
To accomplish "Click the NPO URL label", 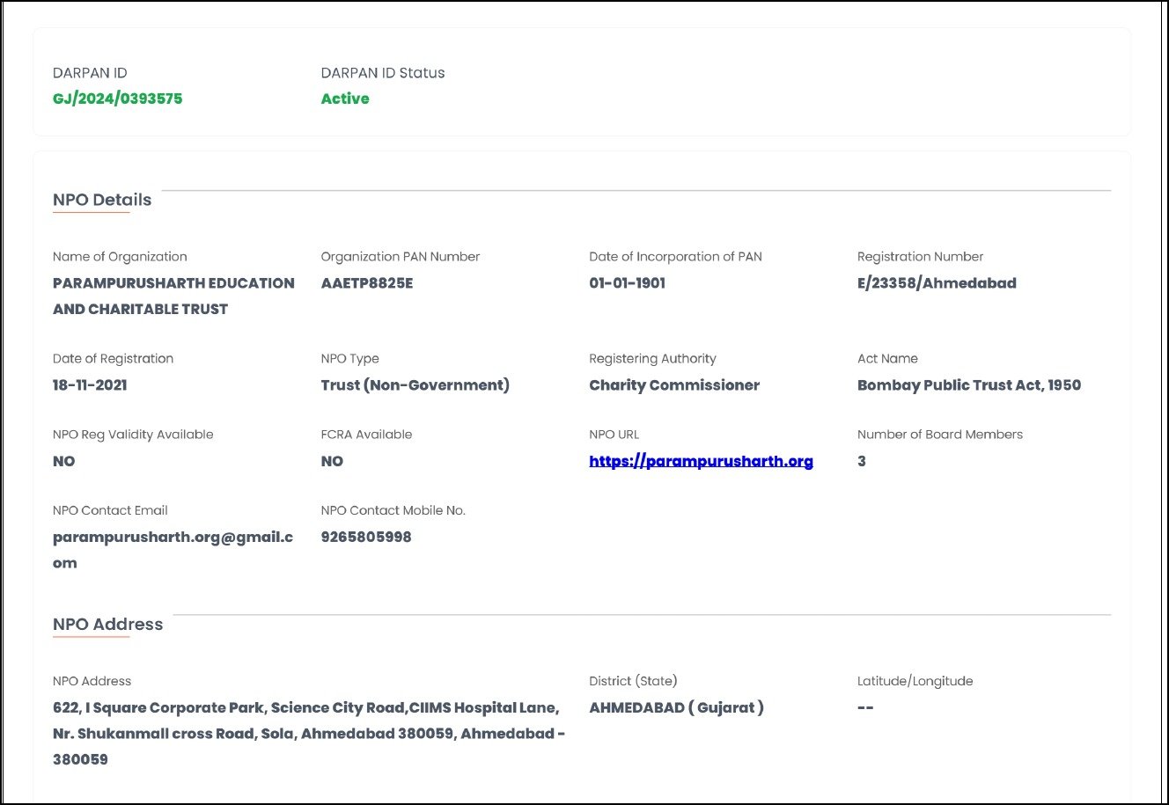I will coord(614,435).
